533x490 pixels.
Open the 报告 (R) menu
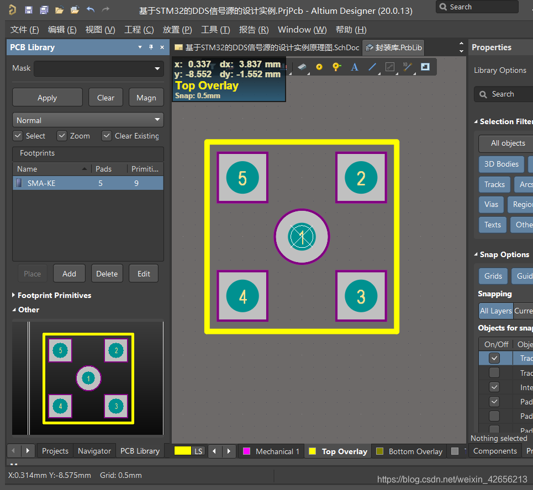coord(254,30)
